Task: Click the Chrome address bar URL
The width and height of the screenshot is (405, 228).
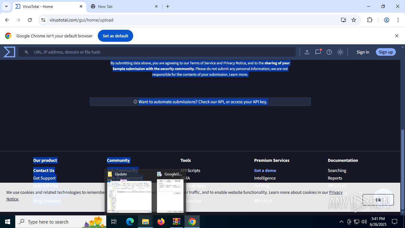Action: (x=81, y=20)
